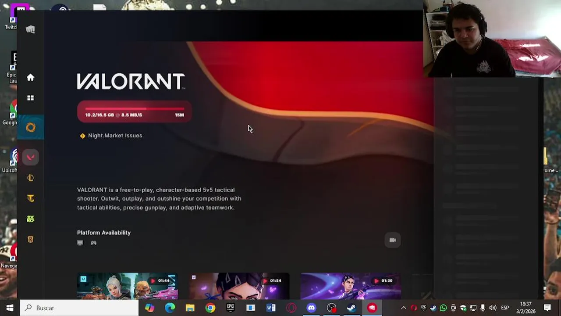Focus the Buscar taskbar search box
561x316 pixels.
click(x=79, y=308)
